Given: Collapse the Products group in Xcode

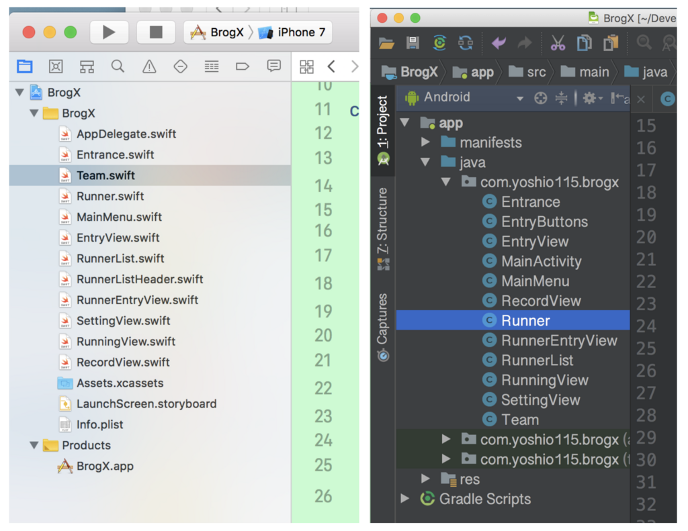Looking at the screenshot, I should (x=34, y=445).
